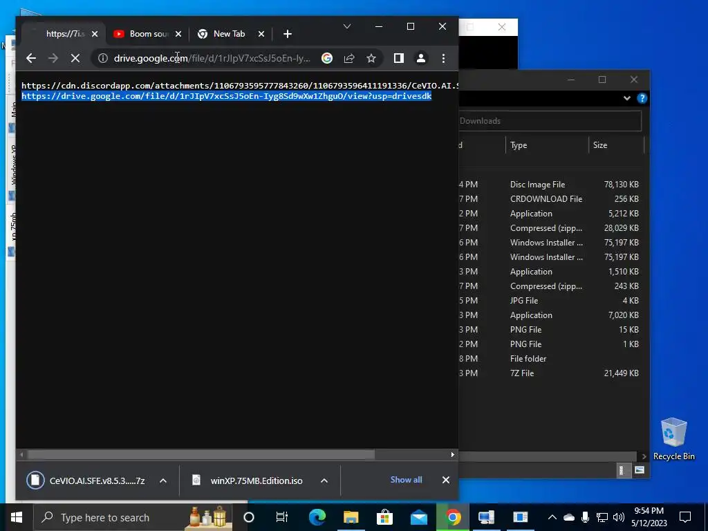The width and height of the screenshot is (708, 531).
Task: Select the 7Z File row
Action: 552,373
